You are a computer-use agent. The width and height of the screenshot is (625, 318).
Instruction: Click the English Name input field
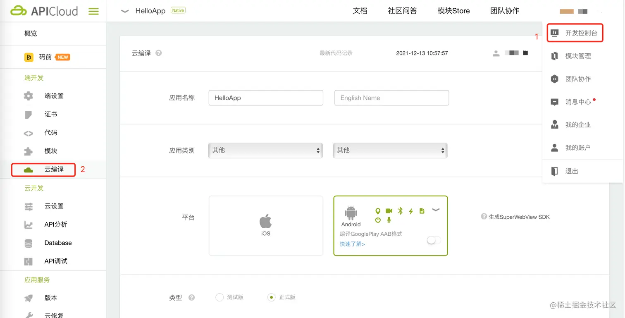[x=391, y=98]
